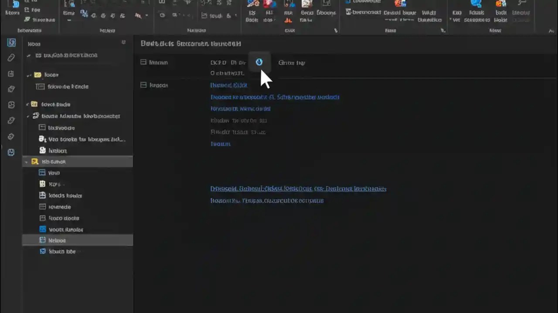558x313 pixels.
Task: Collapse the highlighted database group in the tree
Action: 27,161
